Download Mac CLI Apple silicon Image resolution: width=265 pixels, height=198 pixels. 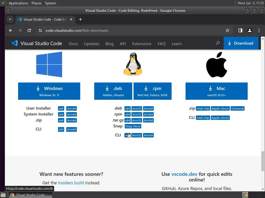click(220, 118)
